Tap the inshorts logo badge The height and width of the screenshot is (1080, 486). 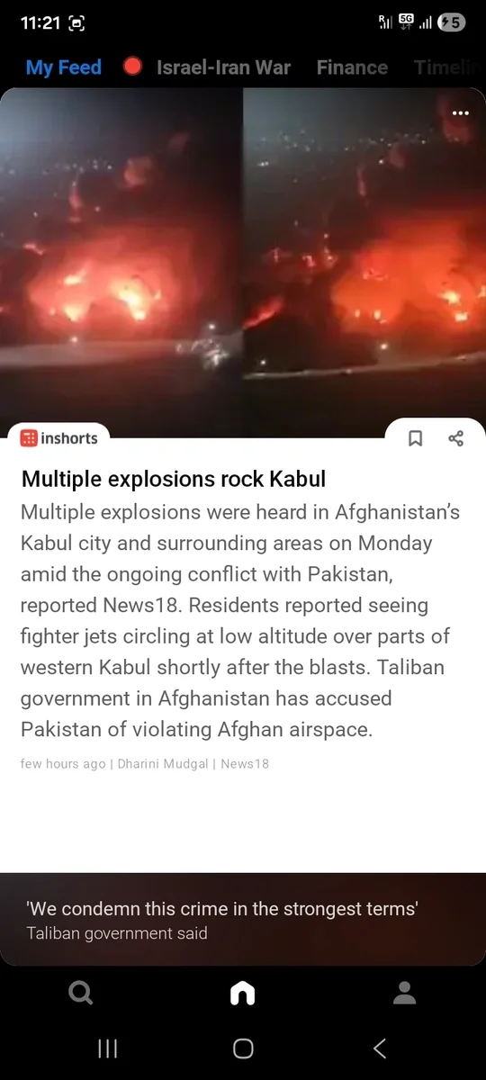coord(58,438)
